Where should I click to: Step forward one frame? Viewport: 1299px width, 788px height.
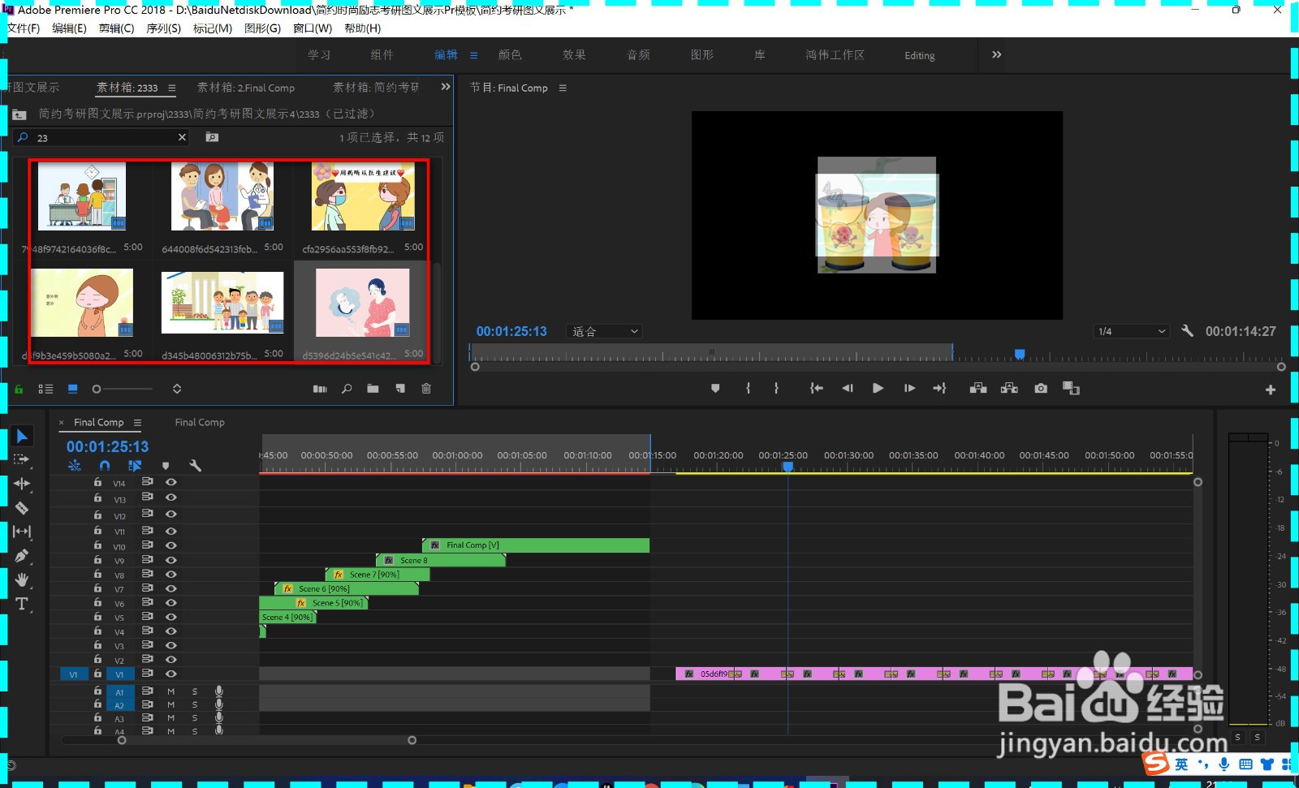909,389
